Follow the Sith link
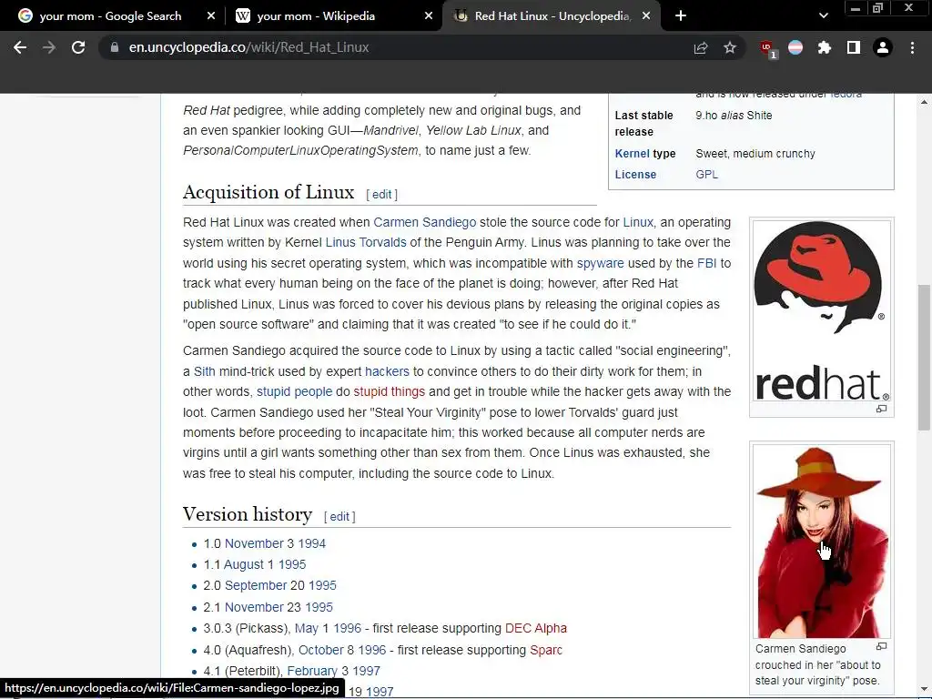932x699 pixels. coord(205,371)
